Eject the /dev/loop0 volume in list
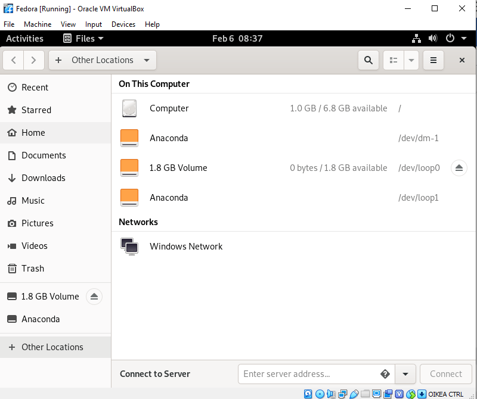Image resolution: width=477 pixels, height=399 pixels. tap(459, 168)
